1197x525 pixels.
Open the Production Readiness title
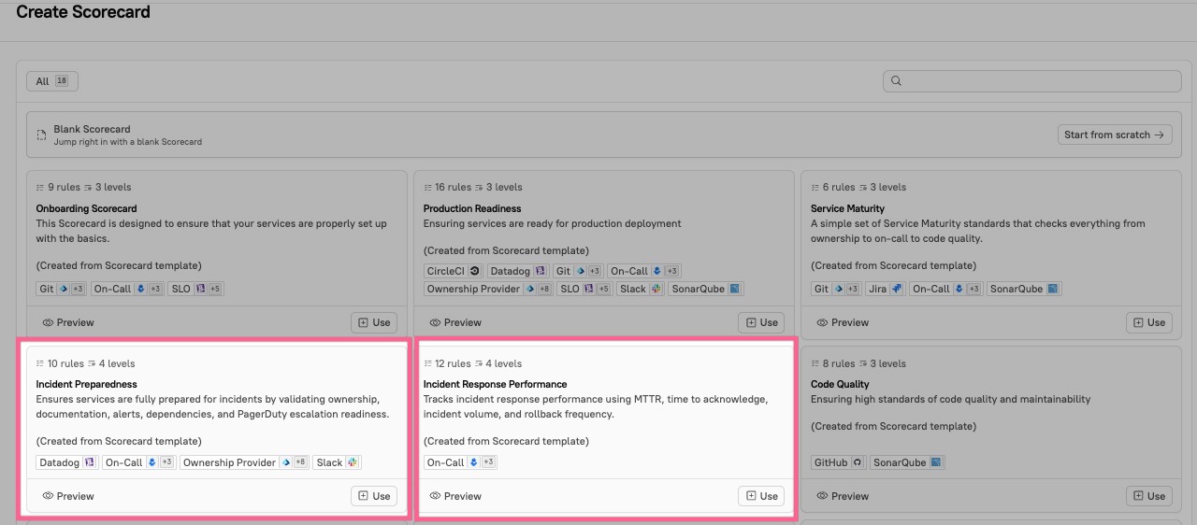click(x=472, y=208)
